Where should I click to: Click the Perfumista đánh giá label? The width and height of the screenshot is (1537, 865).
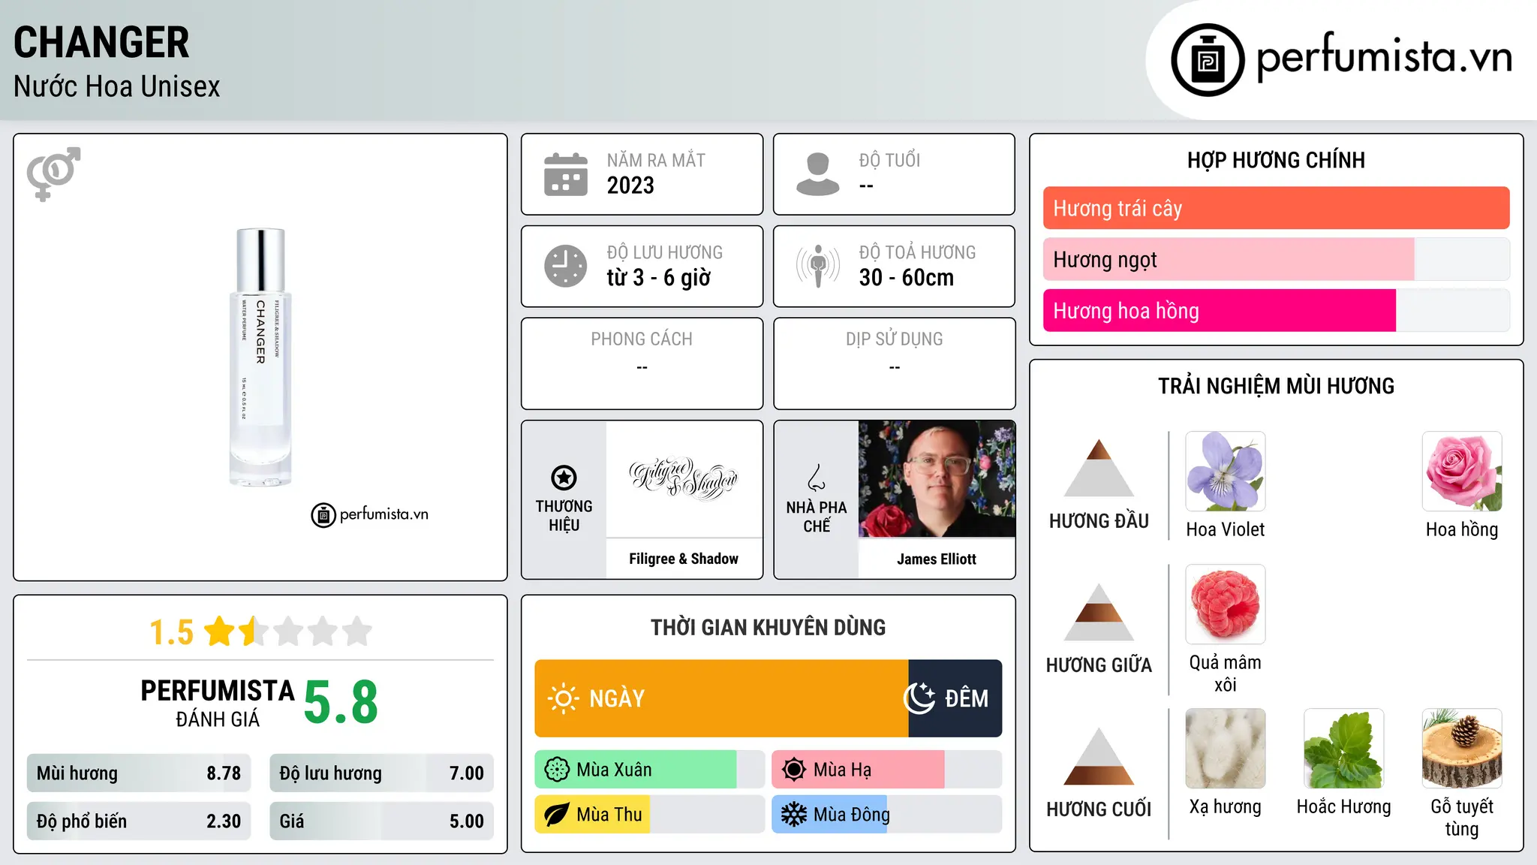pos(218,702)
